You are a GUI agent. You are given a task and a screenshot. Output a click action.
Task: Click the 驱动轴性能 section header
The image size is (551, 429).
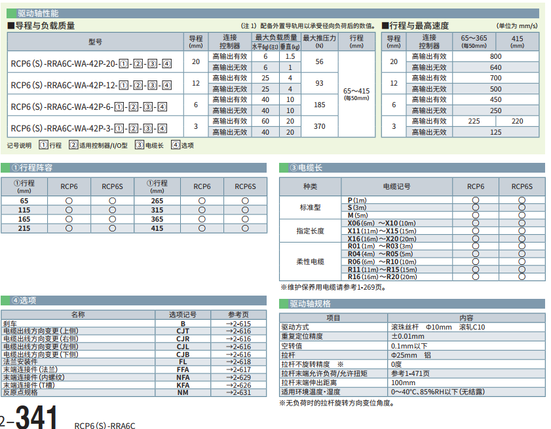pyautogui.click(x=273, y=13)
